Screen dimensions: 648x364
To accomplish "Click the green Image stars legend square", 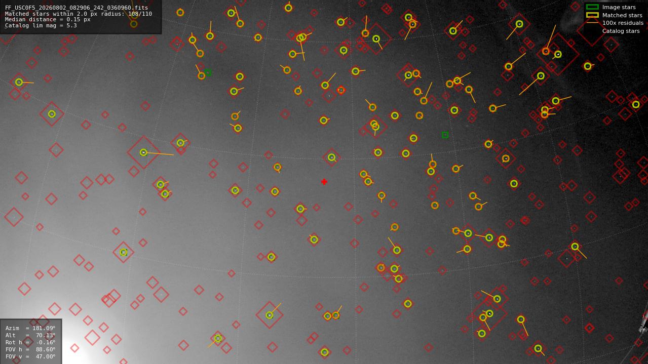I will click(x=592, y=7).
